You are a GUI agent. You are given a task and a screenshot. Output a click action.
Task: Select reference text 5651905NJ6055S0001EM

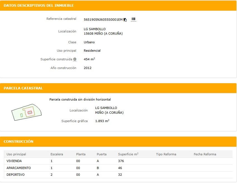coord(103,20)
